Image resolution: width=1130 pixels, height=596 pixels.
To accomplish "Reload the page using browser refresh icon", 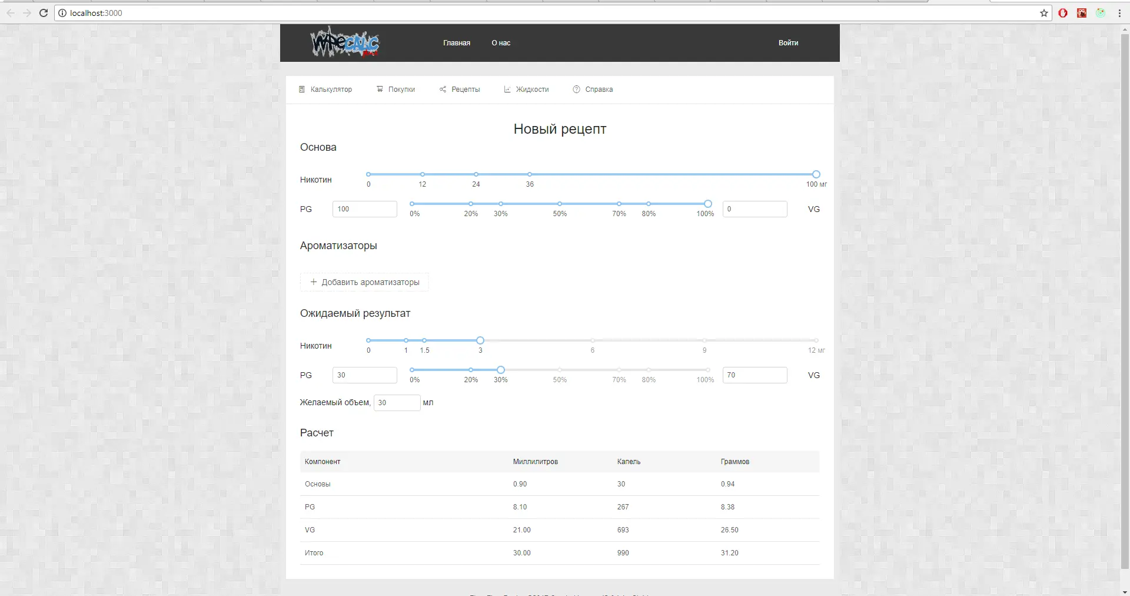I will pyautogui.click(x=43, y=13).
